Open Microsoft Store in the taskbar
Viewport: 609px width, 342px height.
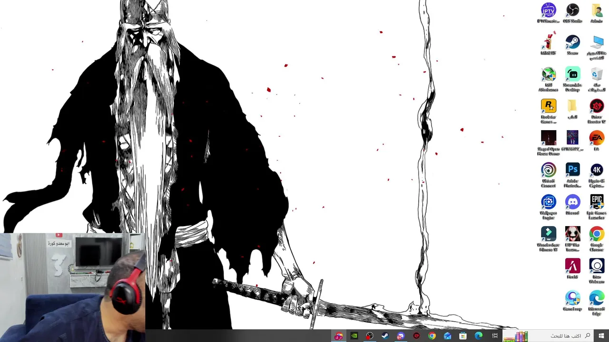pyautogui.click(x=463, y=336)
